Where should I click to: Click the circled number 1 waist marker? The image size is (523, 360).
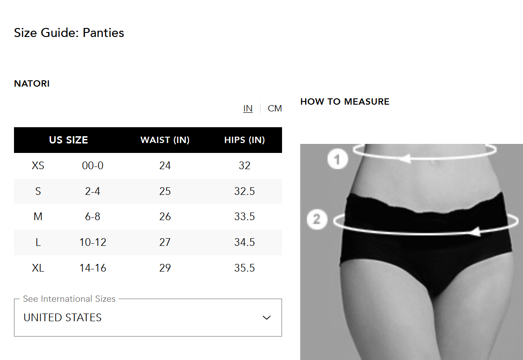coord(338,159)
